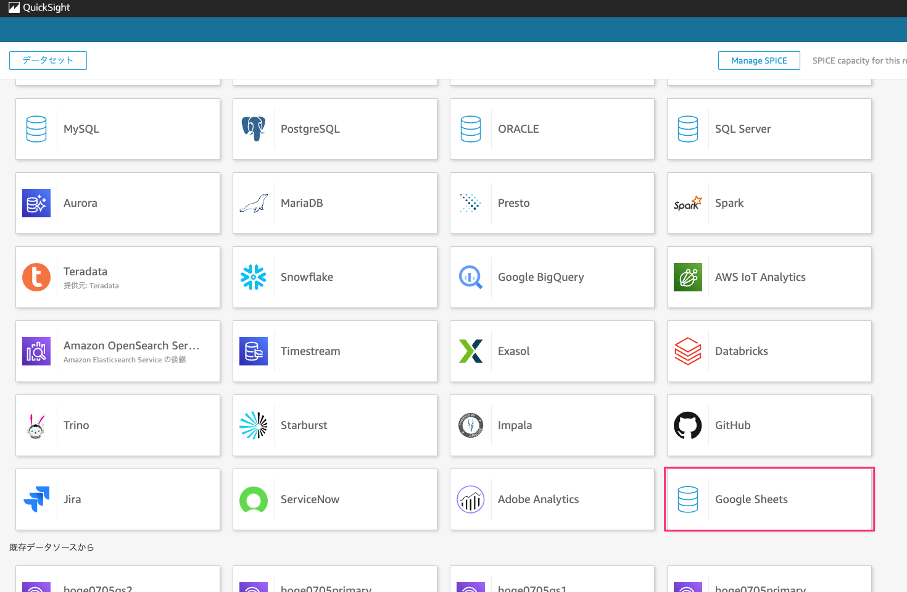Click the AWS IoT Analytics icon
The image size is (907, 592).
(688, 277)
